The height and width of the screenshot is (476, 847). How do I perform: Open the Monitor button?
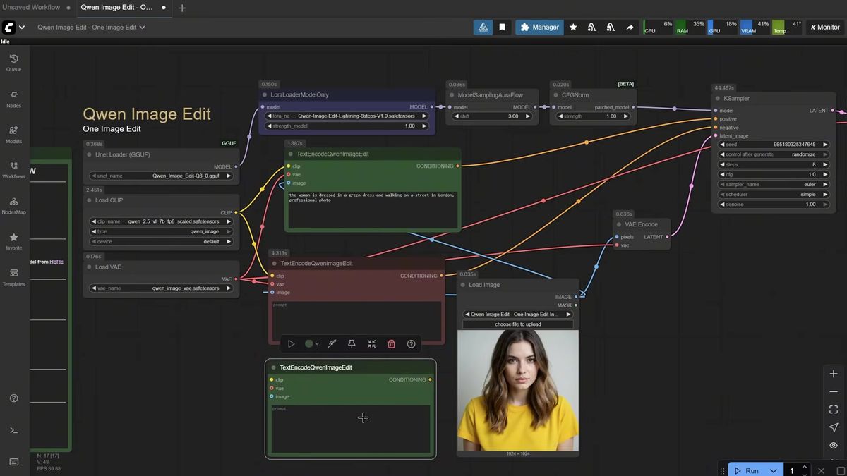825,28
